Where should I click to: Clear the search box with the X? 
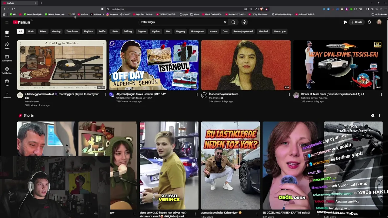click(225, 22)
